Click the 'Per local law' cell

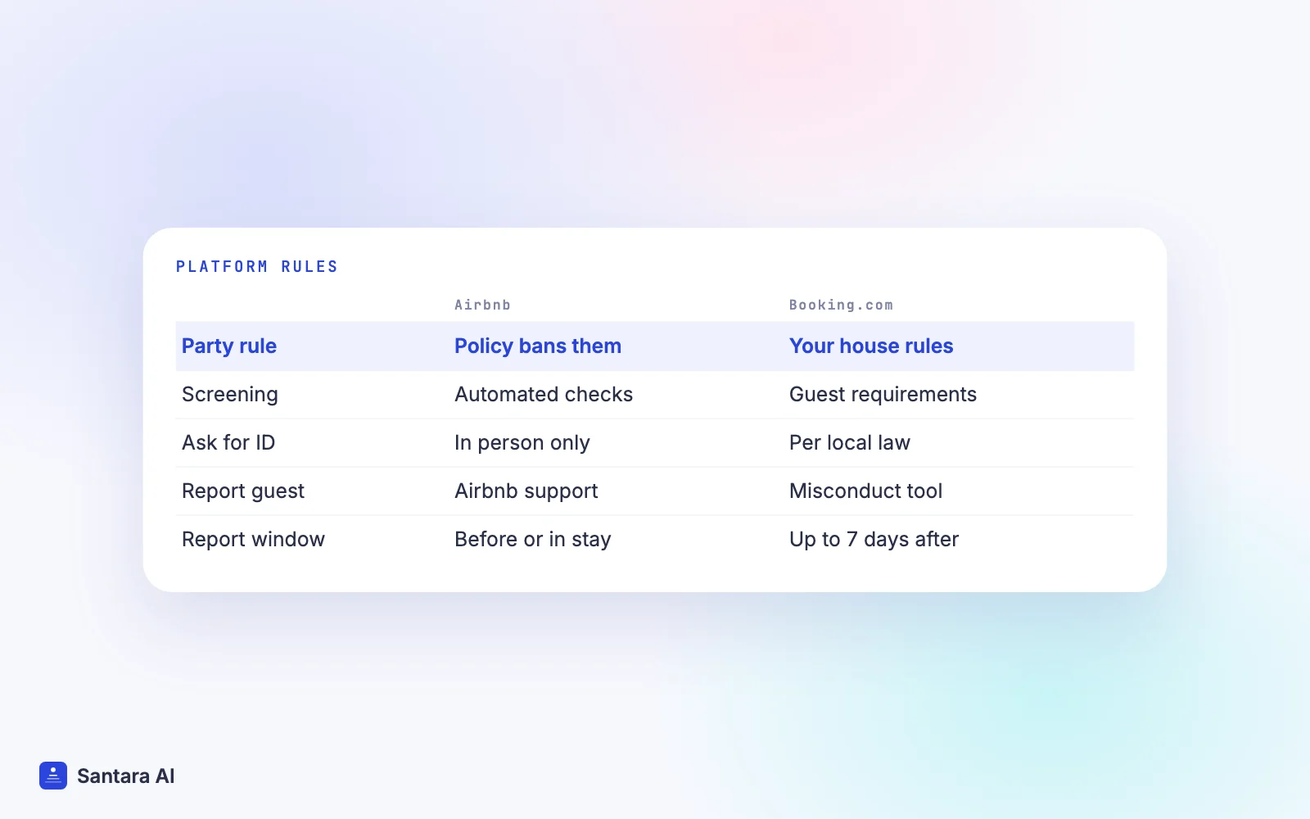coord(850,443)
